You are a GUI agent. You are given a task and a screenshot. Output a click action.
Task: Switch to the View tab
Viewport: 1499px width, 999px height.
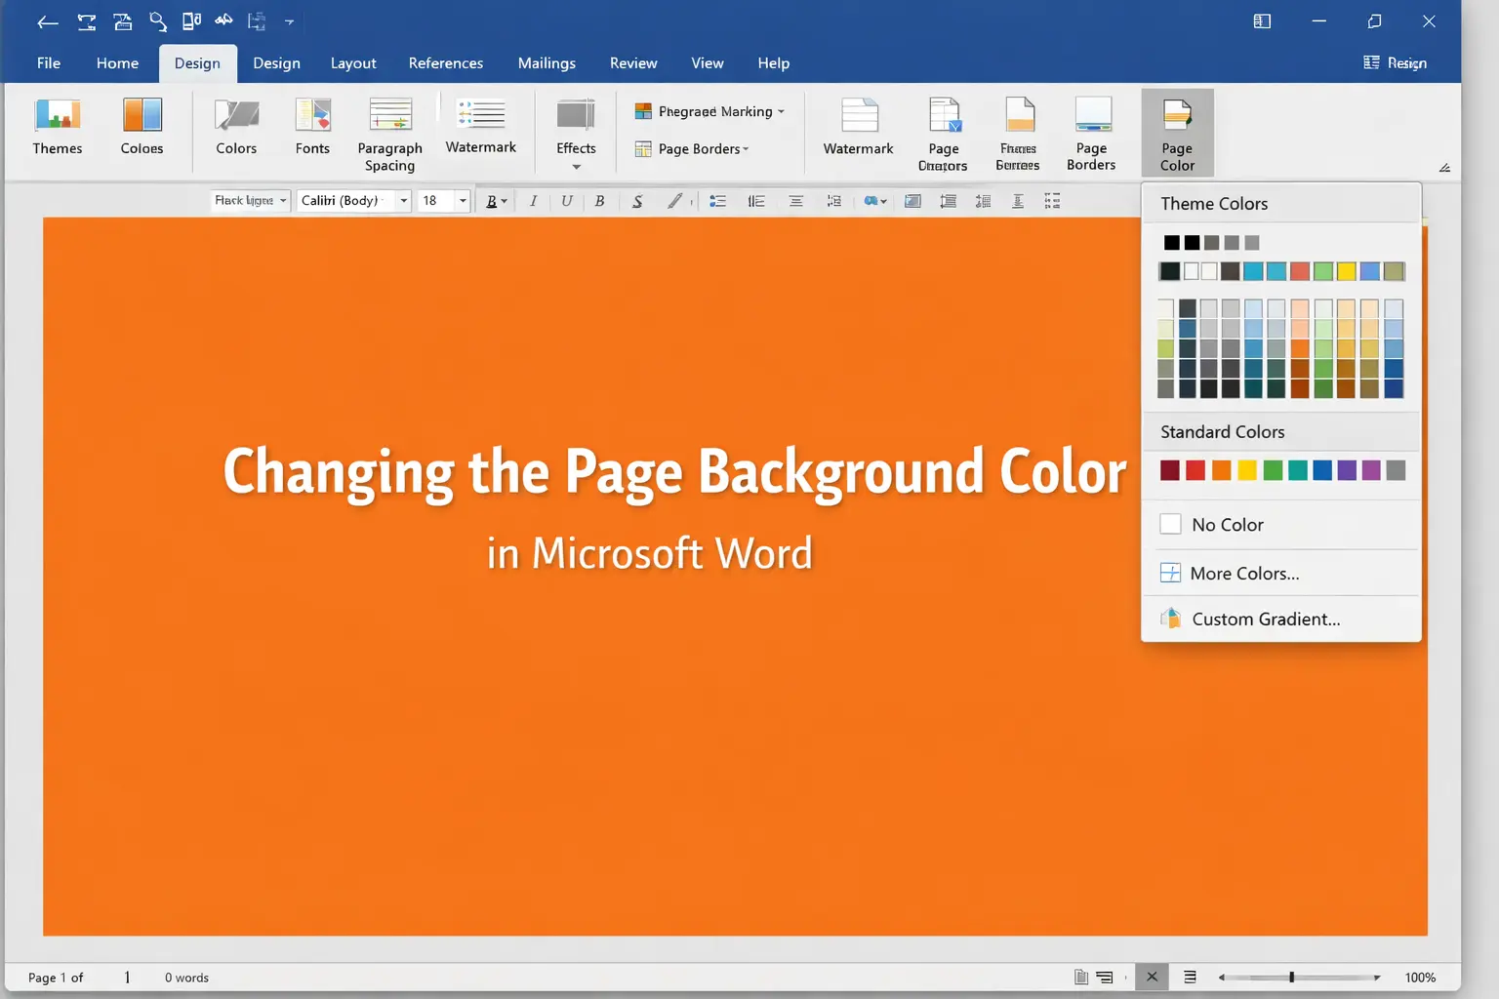click(708, 62)
